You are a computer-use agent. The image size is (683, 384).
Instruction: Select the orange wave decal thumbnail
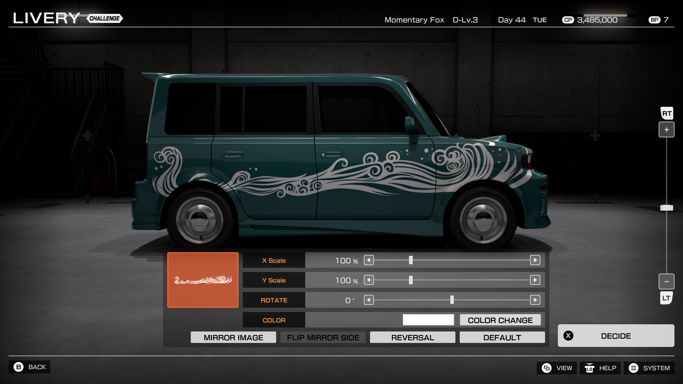click(x=203, y=280)
